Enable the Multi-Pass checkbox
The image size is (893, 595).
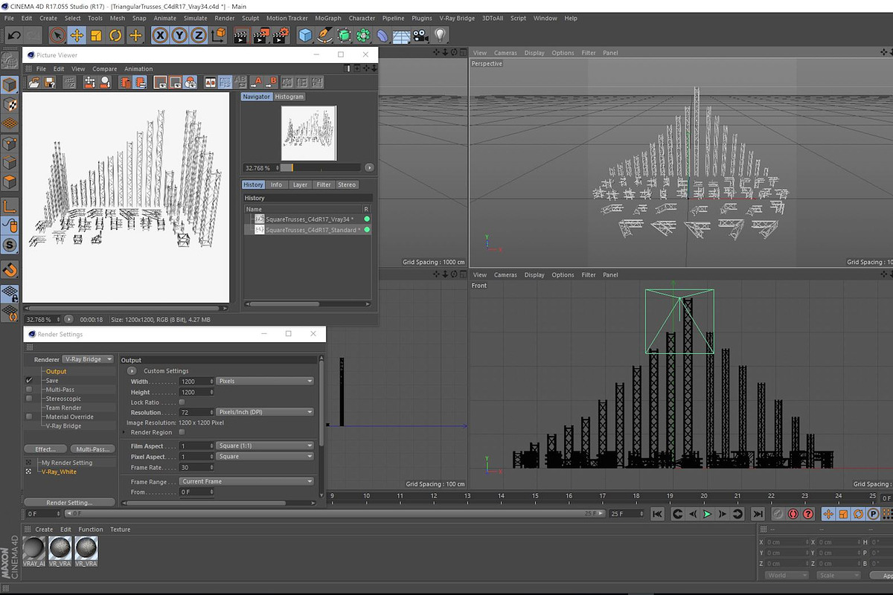pyautogui.click(x=29, y=389)
